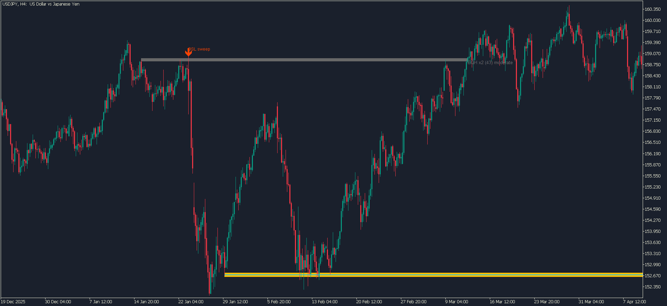
Task: Click the '14 Jan 20:00' time axis label
Action: 146,302
